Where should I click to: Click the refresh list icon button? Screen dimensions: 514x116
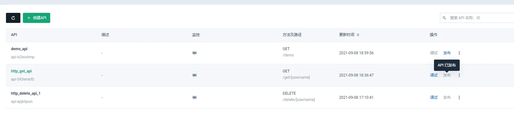[13, 18]
